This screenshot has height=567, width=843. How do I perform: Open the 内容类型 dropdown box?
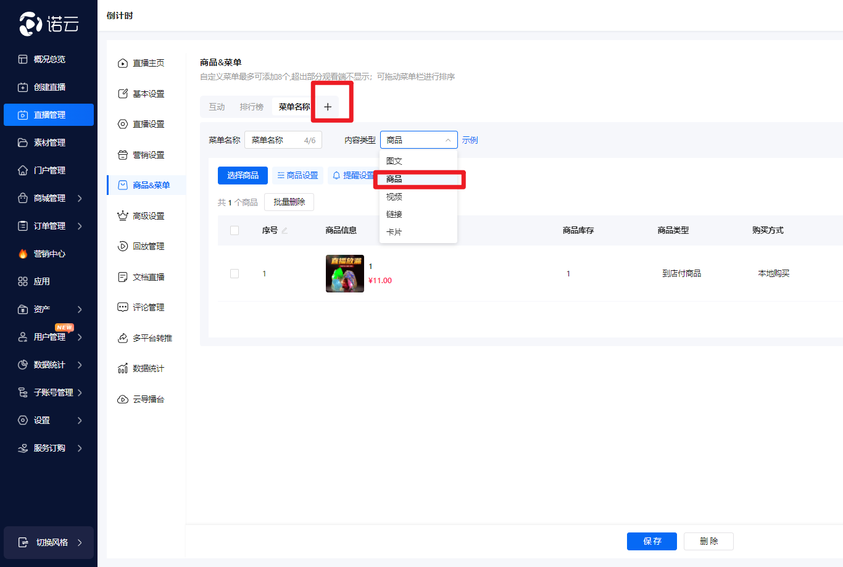pyautogui.click(x=418, y=140)
